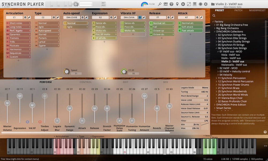Click the GPU Power icon
This screenshot has height=161, width=268.
pyautogui.click(x=166, y=4)
